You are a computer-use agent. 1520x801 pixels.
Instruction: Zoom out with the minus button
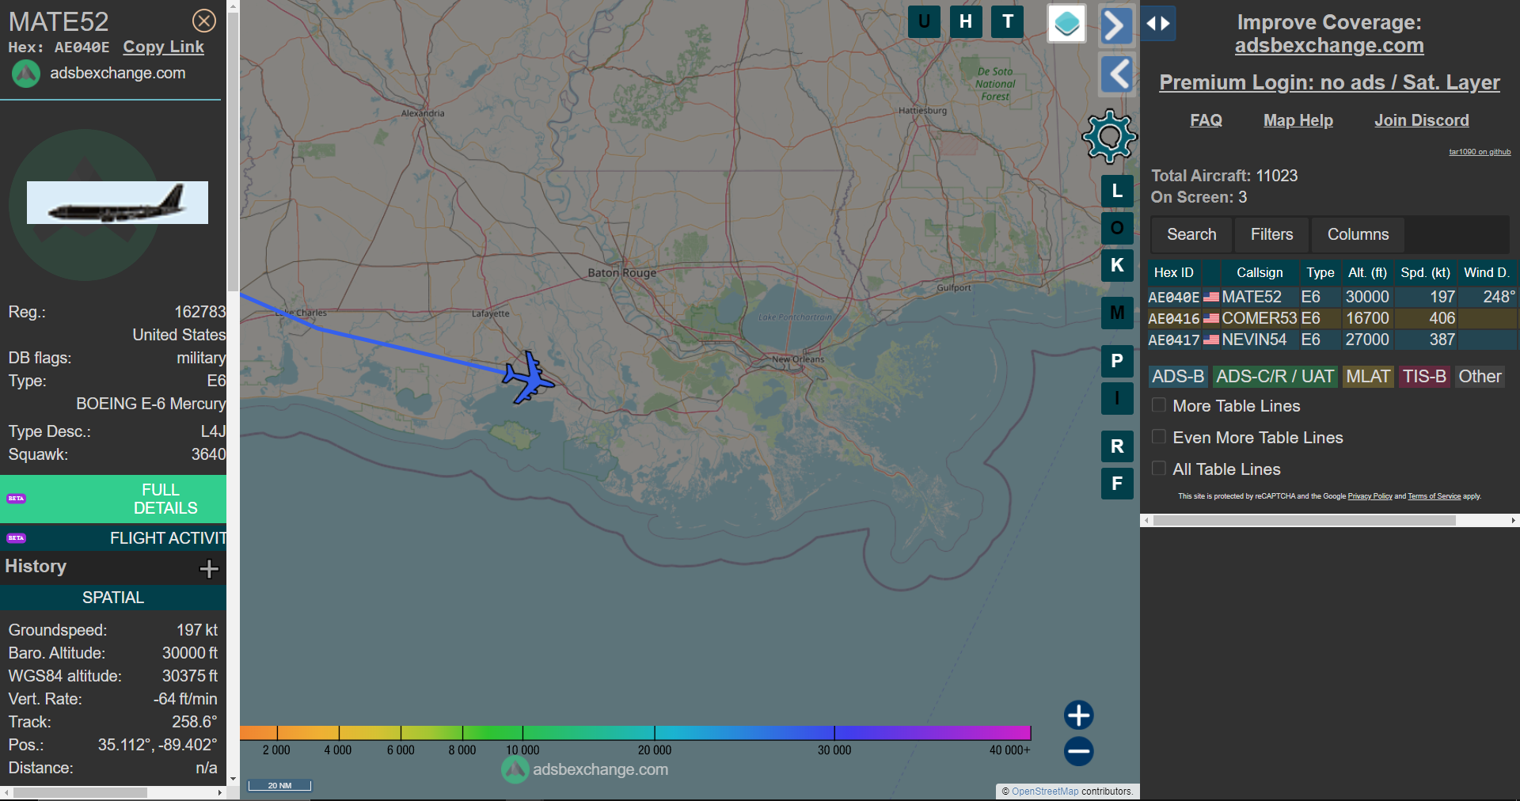pos(1078,751)
